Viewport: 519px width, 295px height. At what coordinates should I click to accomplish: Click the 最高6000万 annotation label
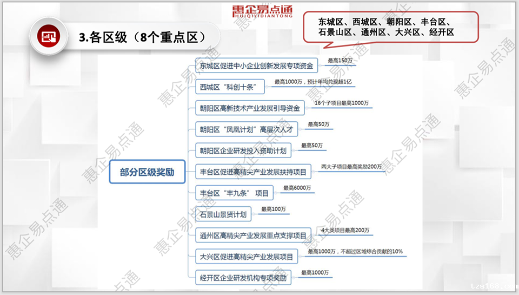[x=297, y=187]
